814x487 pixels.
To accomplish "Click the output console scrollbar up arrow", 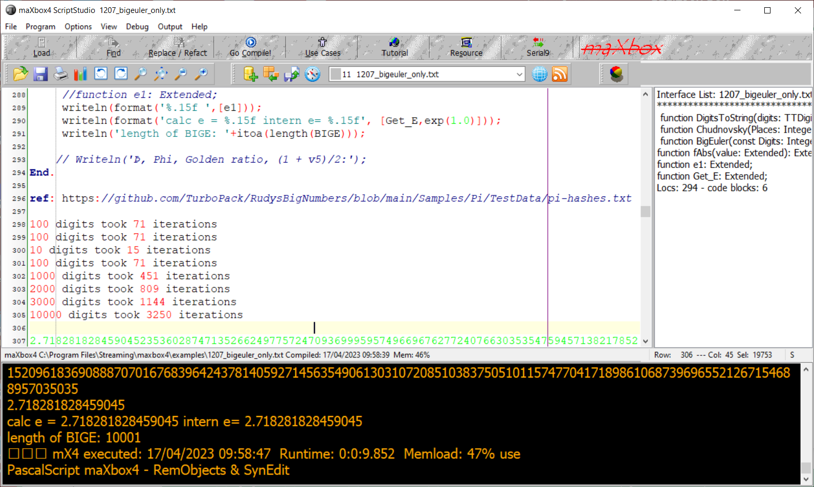I will (806, 369).
